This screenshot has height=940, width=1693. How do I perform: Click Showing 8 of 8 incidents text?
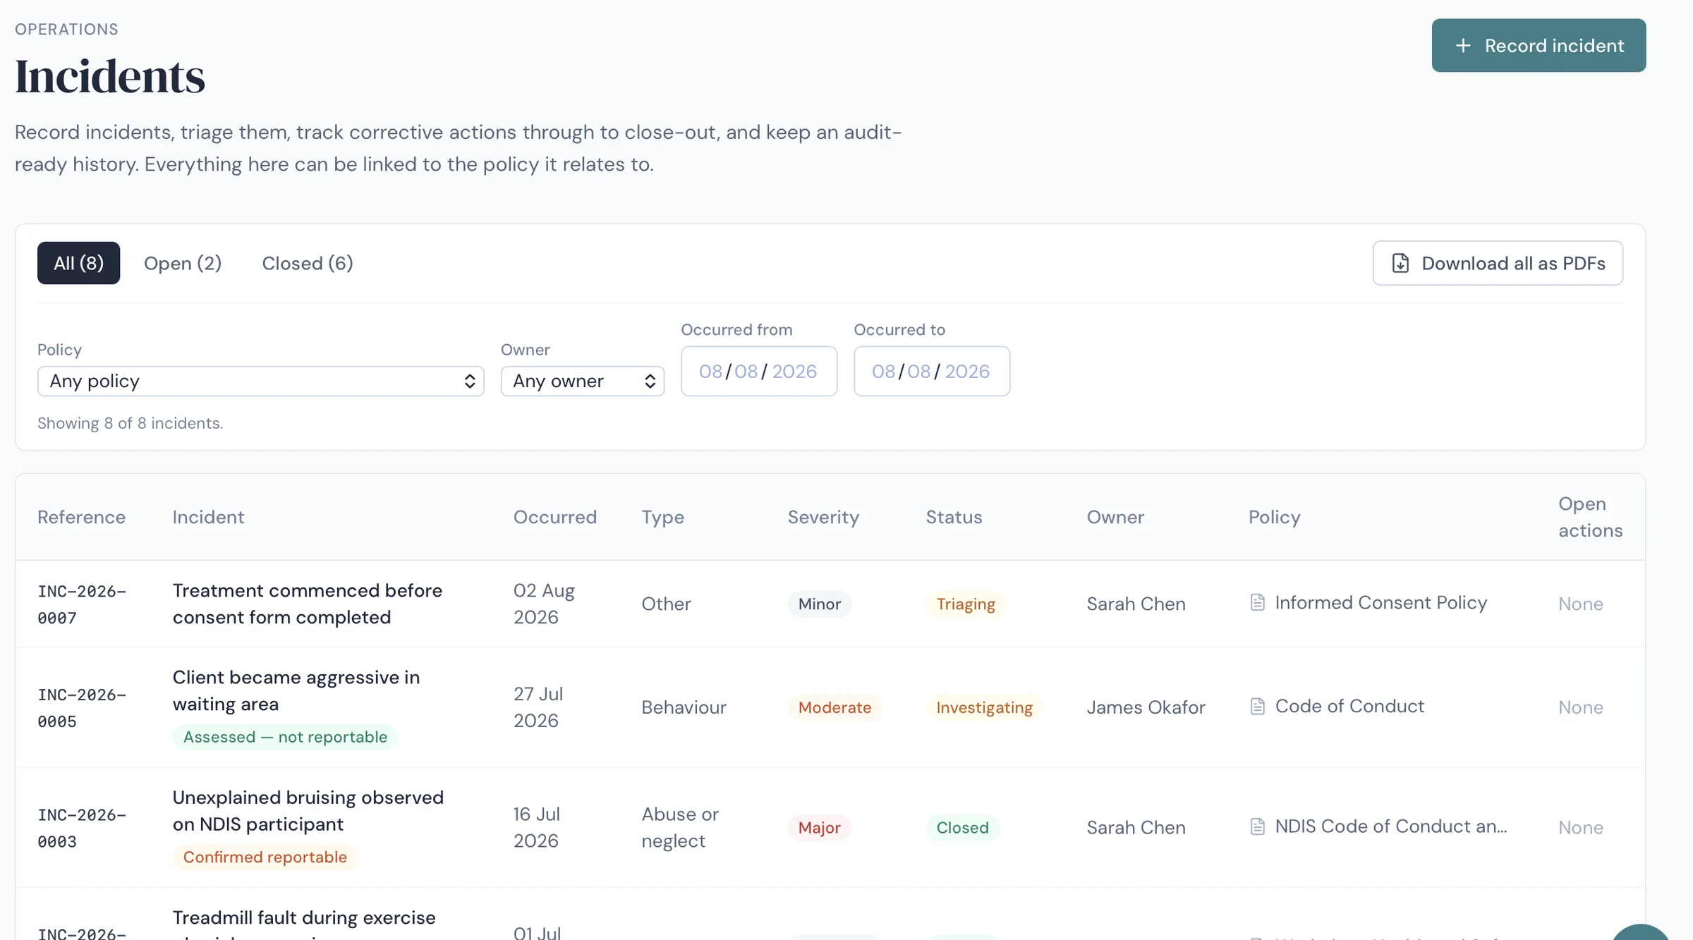click(130, 423)
